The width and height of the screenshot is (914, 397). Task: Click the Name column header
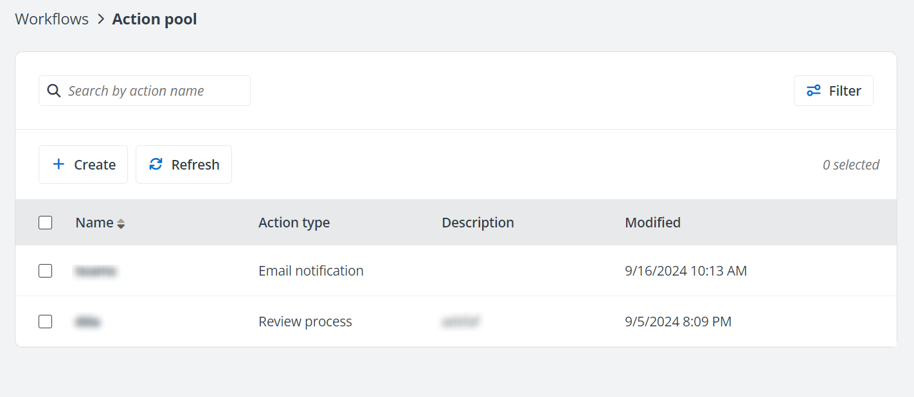[x=94, y=223]
